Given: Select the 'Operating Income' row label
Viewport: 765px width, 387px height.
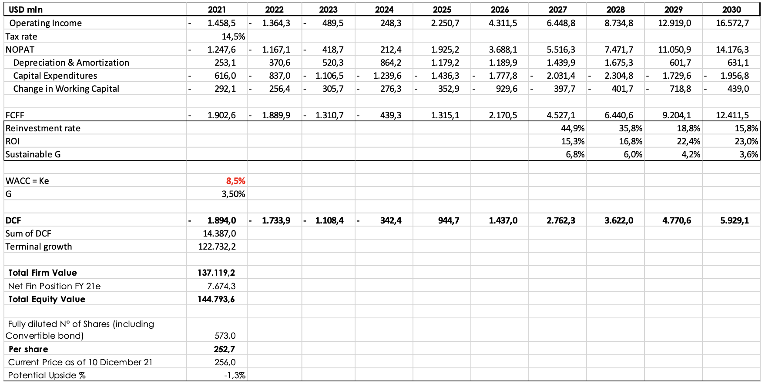Looking at the screenshot, I should click(45, 23).
